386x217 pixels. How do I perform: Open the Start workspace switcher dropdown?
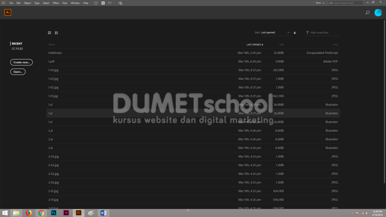(x=320, y=3)
